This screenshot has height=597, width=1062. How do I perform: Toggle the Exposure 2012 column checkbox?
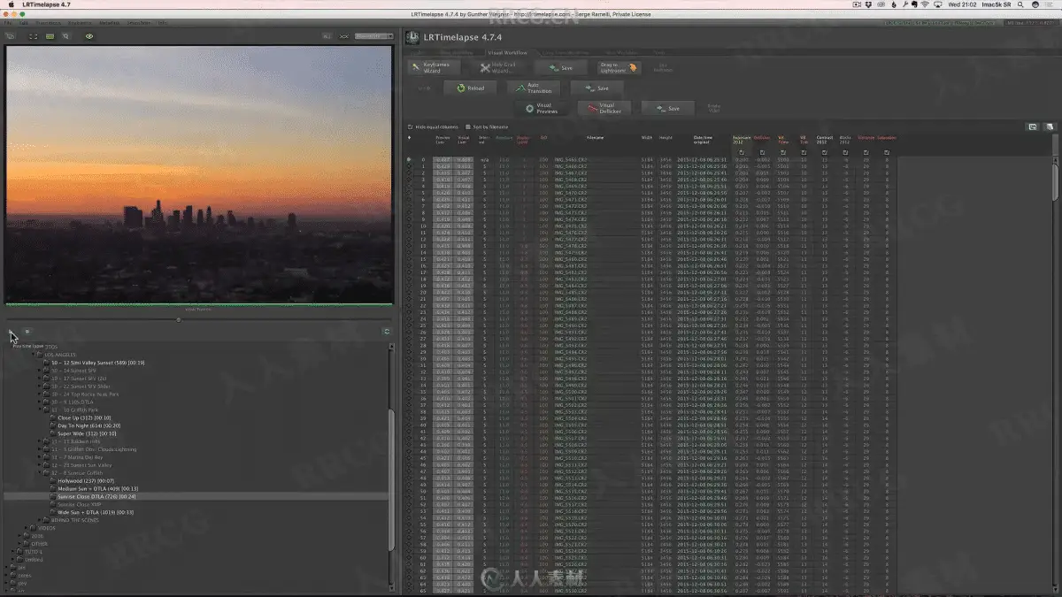(x=741, y=152)
